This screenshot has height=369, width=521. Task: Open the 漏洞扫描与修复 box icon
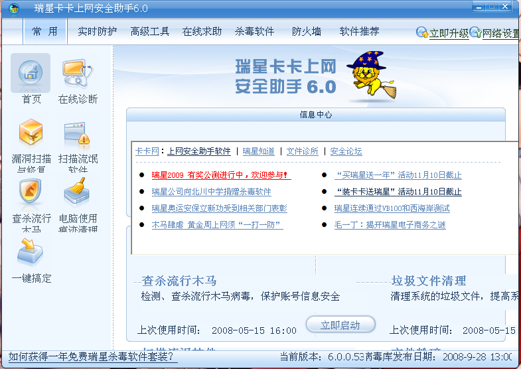point(31,133)
